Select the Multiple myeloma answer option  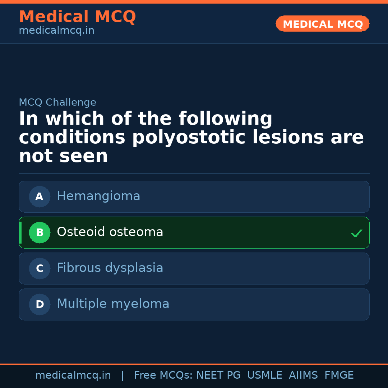pos(194,304)
